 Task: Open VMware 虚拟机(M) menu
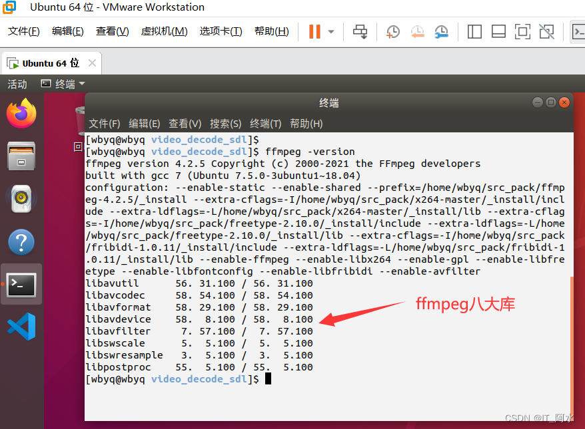coord(164,31)
